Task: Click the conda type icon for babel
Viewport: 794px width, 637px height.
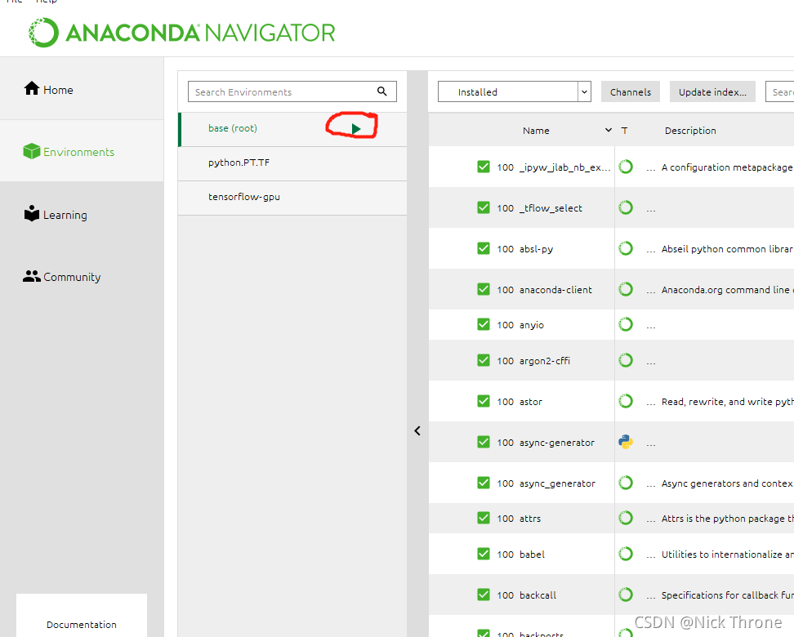Action: (626, 554)
